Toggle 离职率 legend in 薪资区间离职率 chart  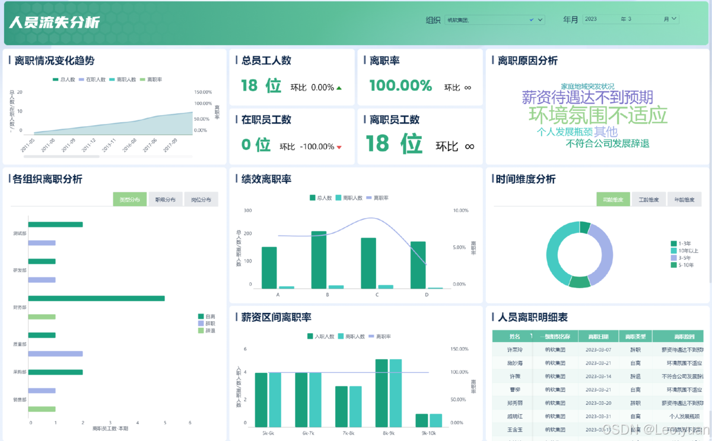pos(380,336)
